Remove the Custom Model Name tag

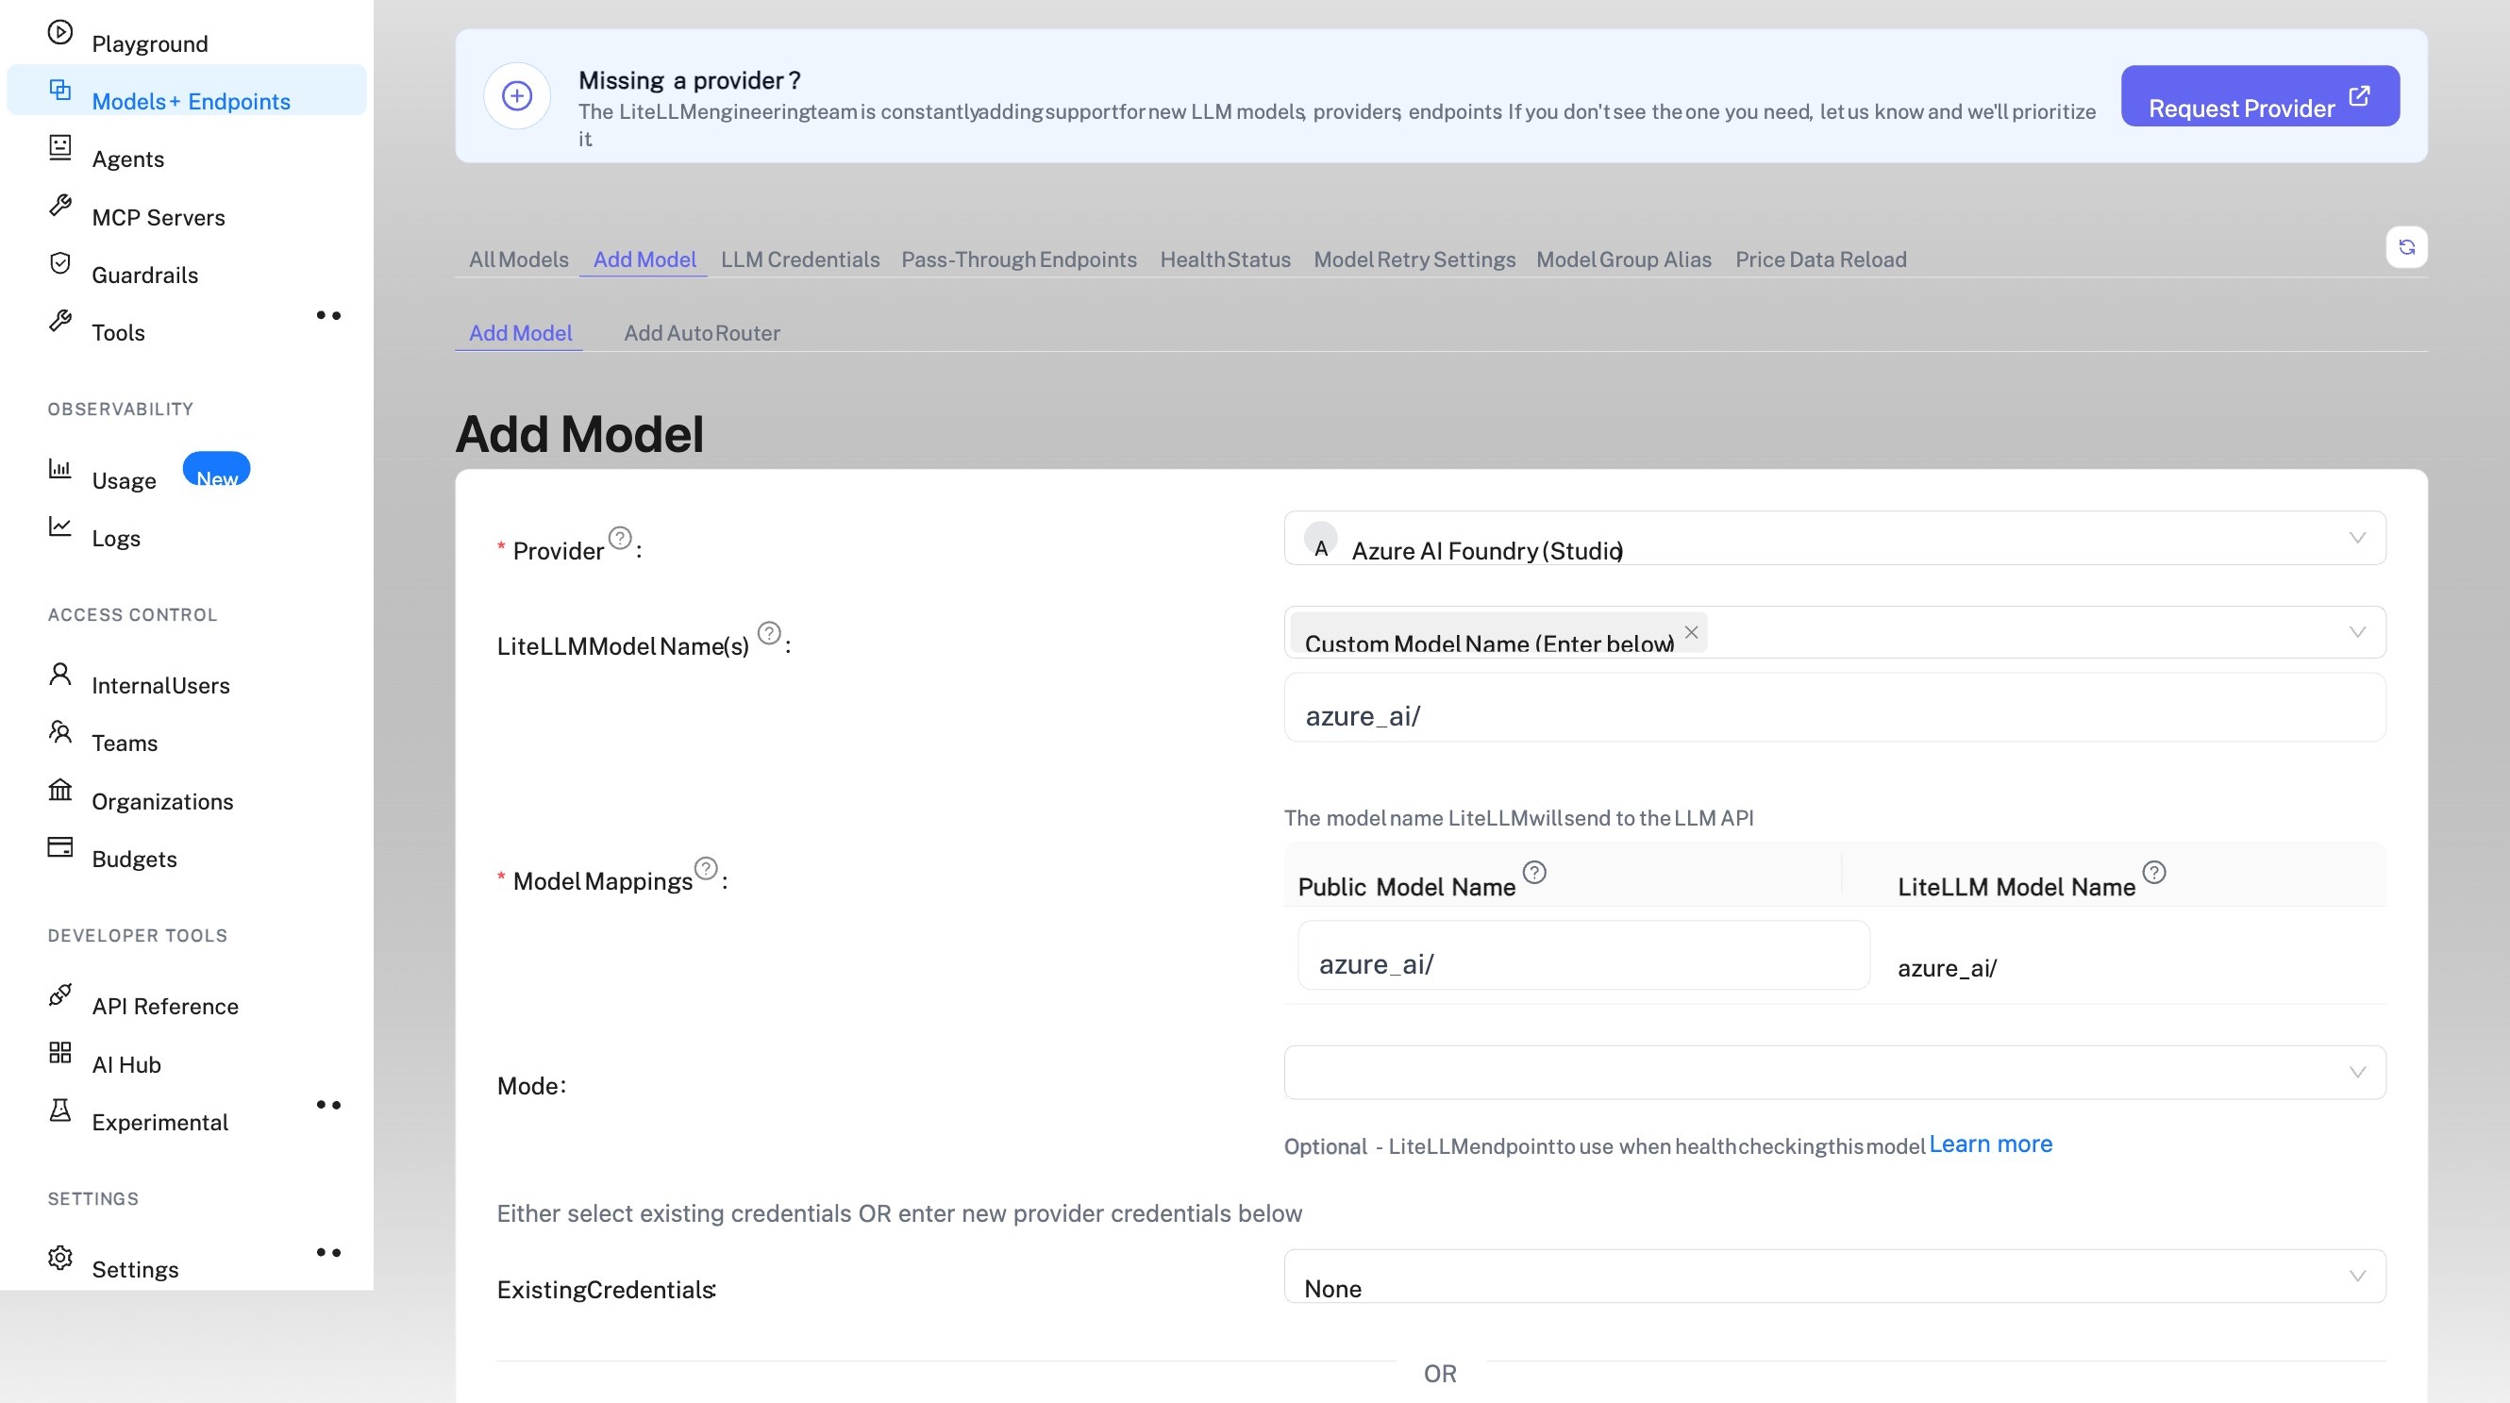[1692, 631]
